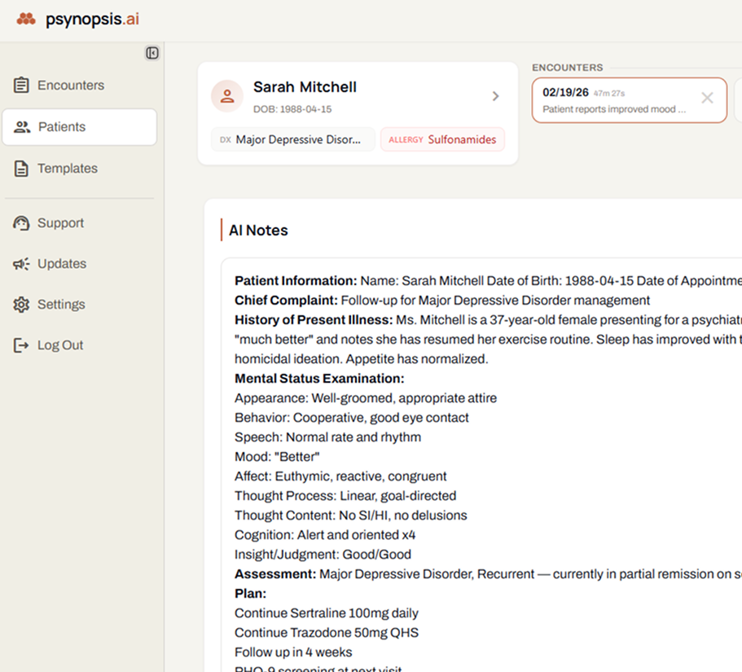
Task: Select Encounters in the navigation menu
Action: click(x=70, y=84)
